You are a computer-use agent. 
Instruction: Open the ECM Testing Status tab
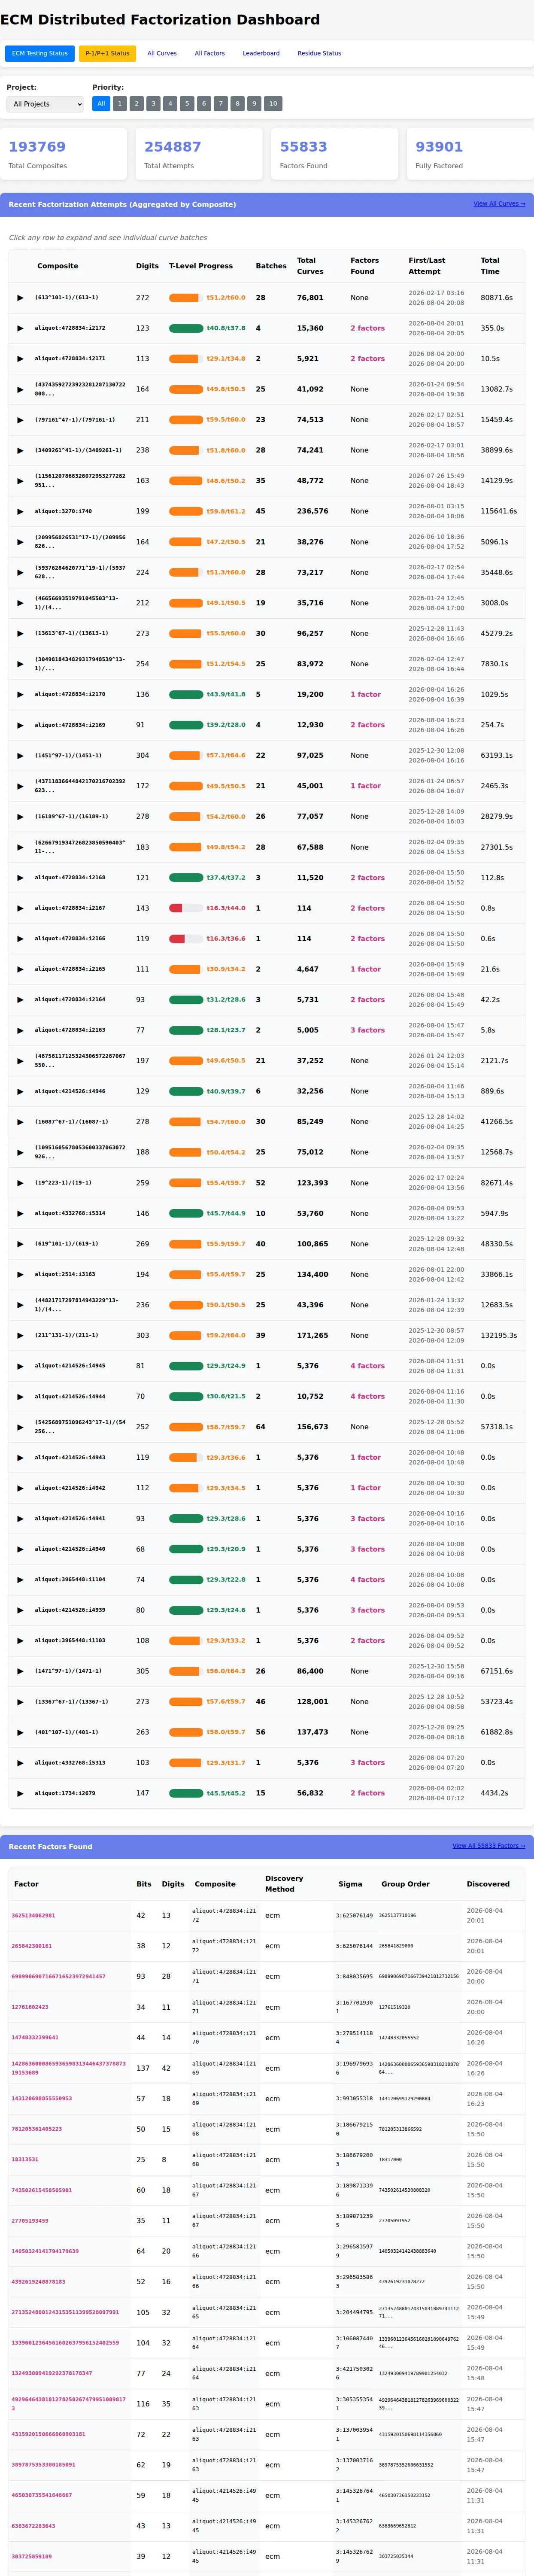pyautogui.click(x=40, y=53)
